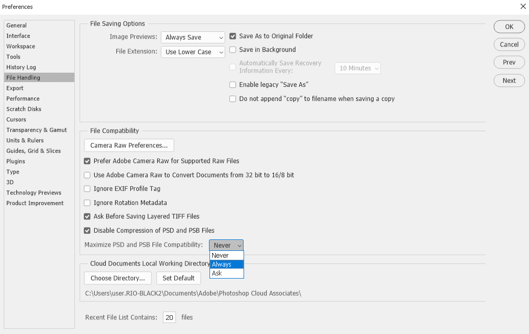Choose Always from the compatibility list
The height and width of the screenshot is (334, 529).
coord(226,264)
